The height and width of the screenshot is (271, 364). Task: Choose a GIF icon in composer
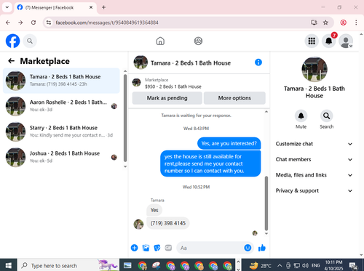(x=168, y=248)
